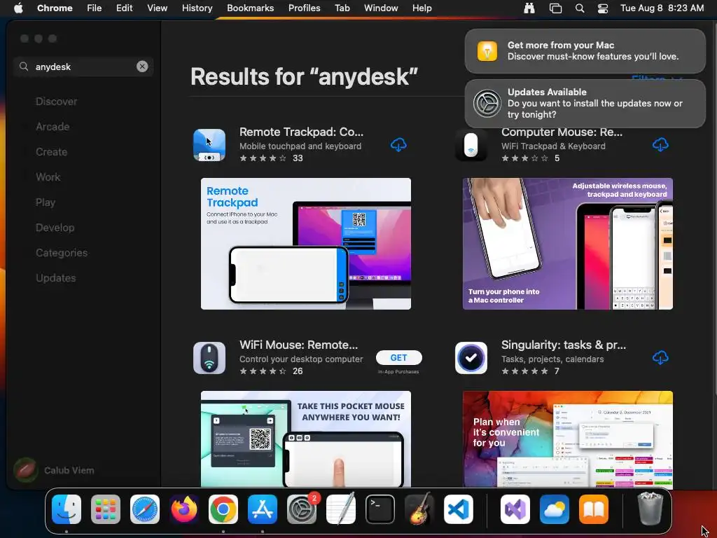Open the Discover section
This screenshot has height=538, width=717.
(56, 102)
